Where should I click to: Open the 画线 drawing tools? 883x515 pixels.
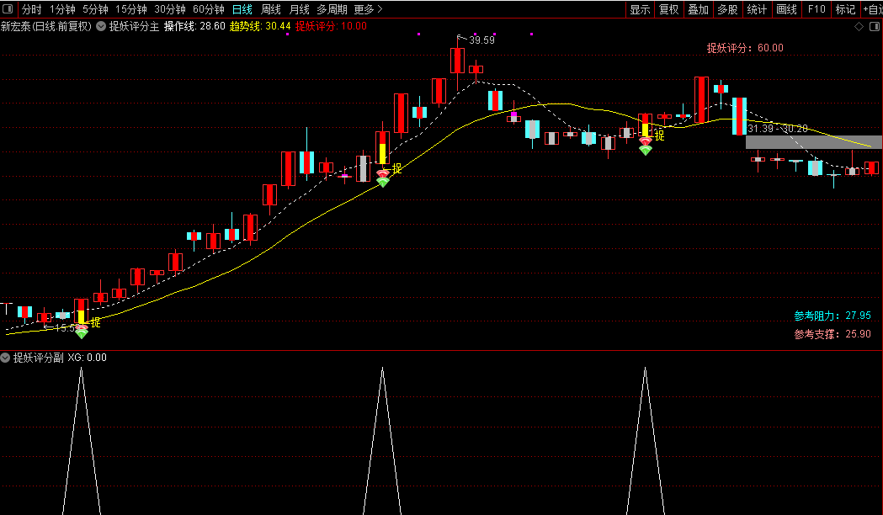tap(786, 9)
